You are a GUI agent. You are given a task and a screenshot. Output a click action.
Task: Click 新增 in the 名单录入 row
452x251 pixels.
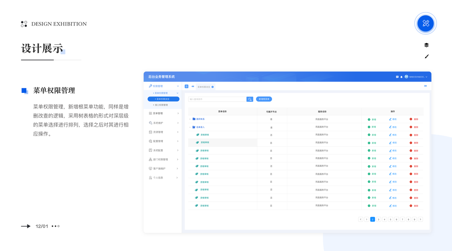tap(372, 127)
